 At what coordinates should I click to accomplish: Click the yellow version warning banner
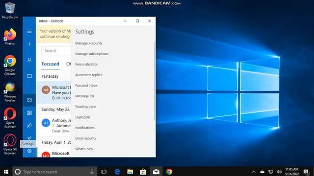coord(53,34)
